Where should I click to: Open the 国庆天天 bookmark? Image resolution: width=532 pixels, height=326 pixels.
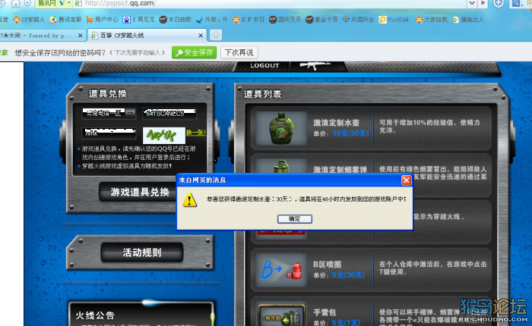285,20
